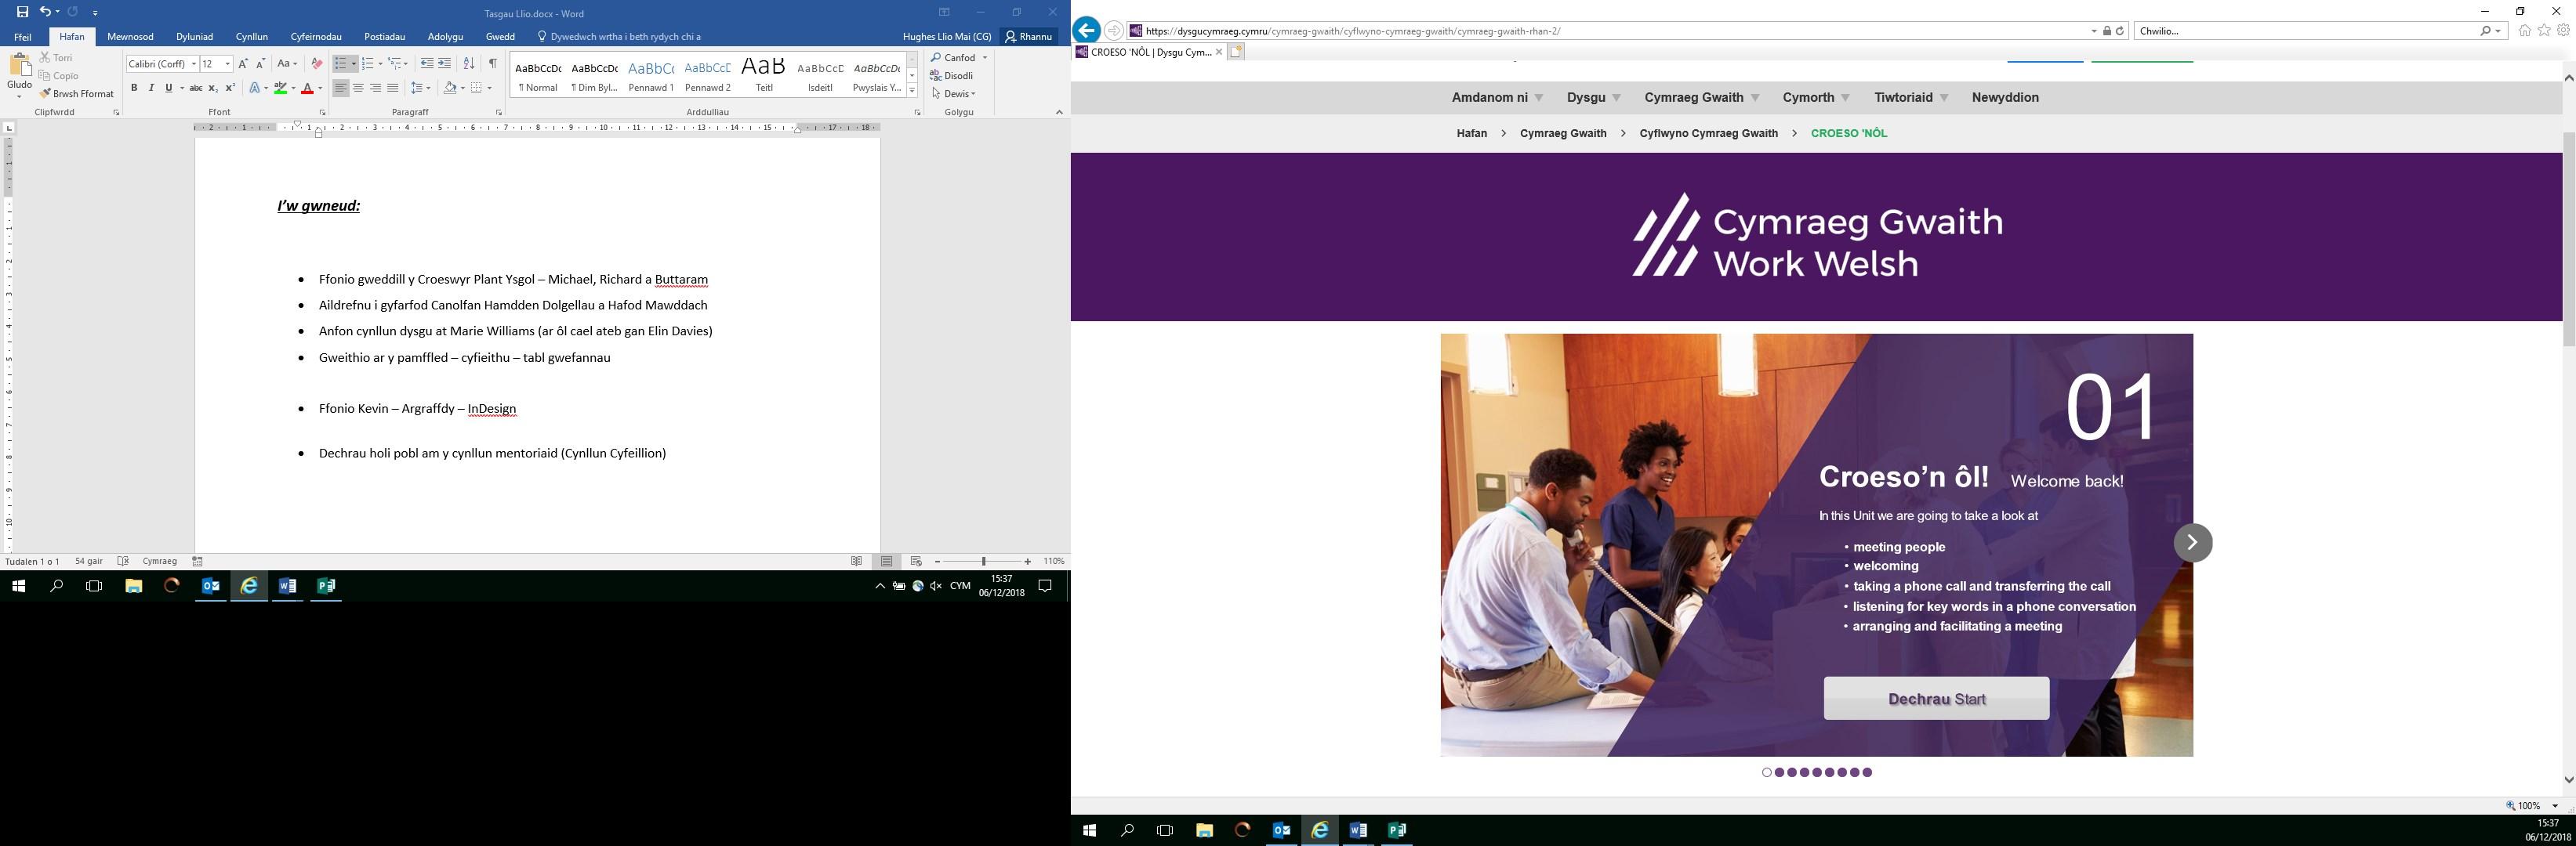2576x846 pixels.
Task: Go to next slide with arrow
Action: coord(2192,542)
